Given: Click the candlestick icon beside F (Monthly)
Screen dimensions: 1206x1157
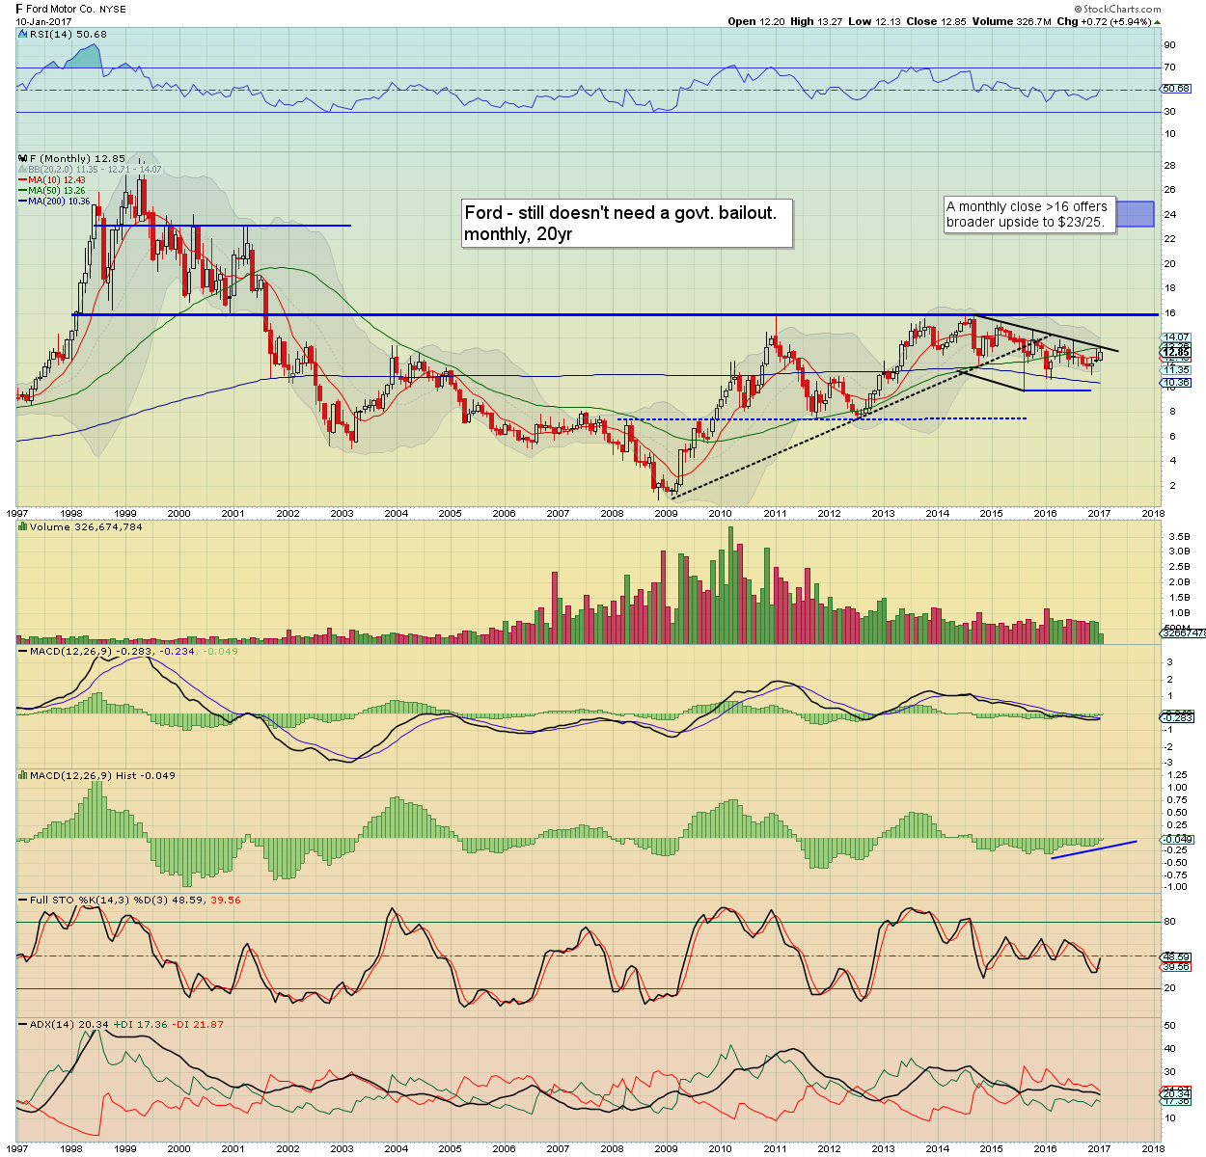Looking at the screenshot, I should 21,158.
